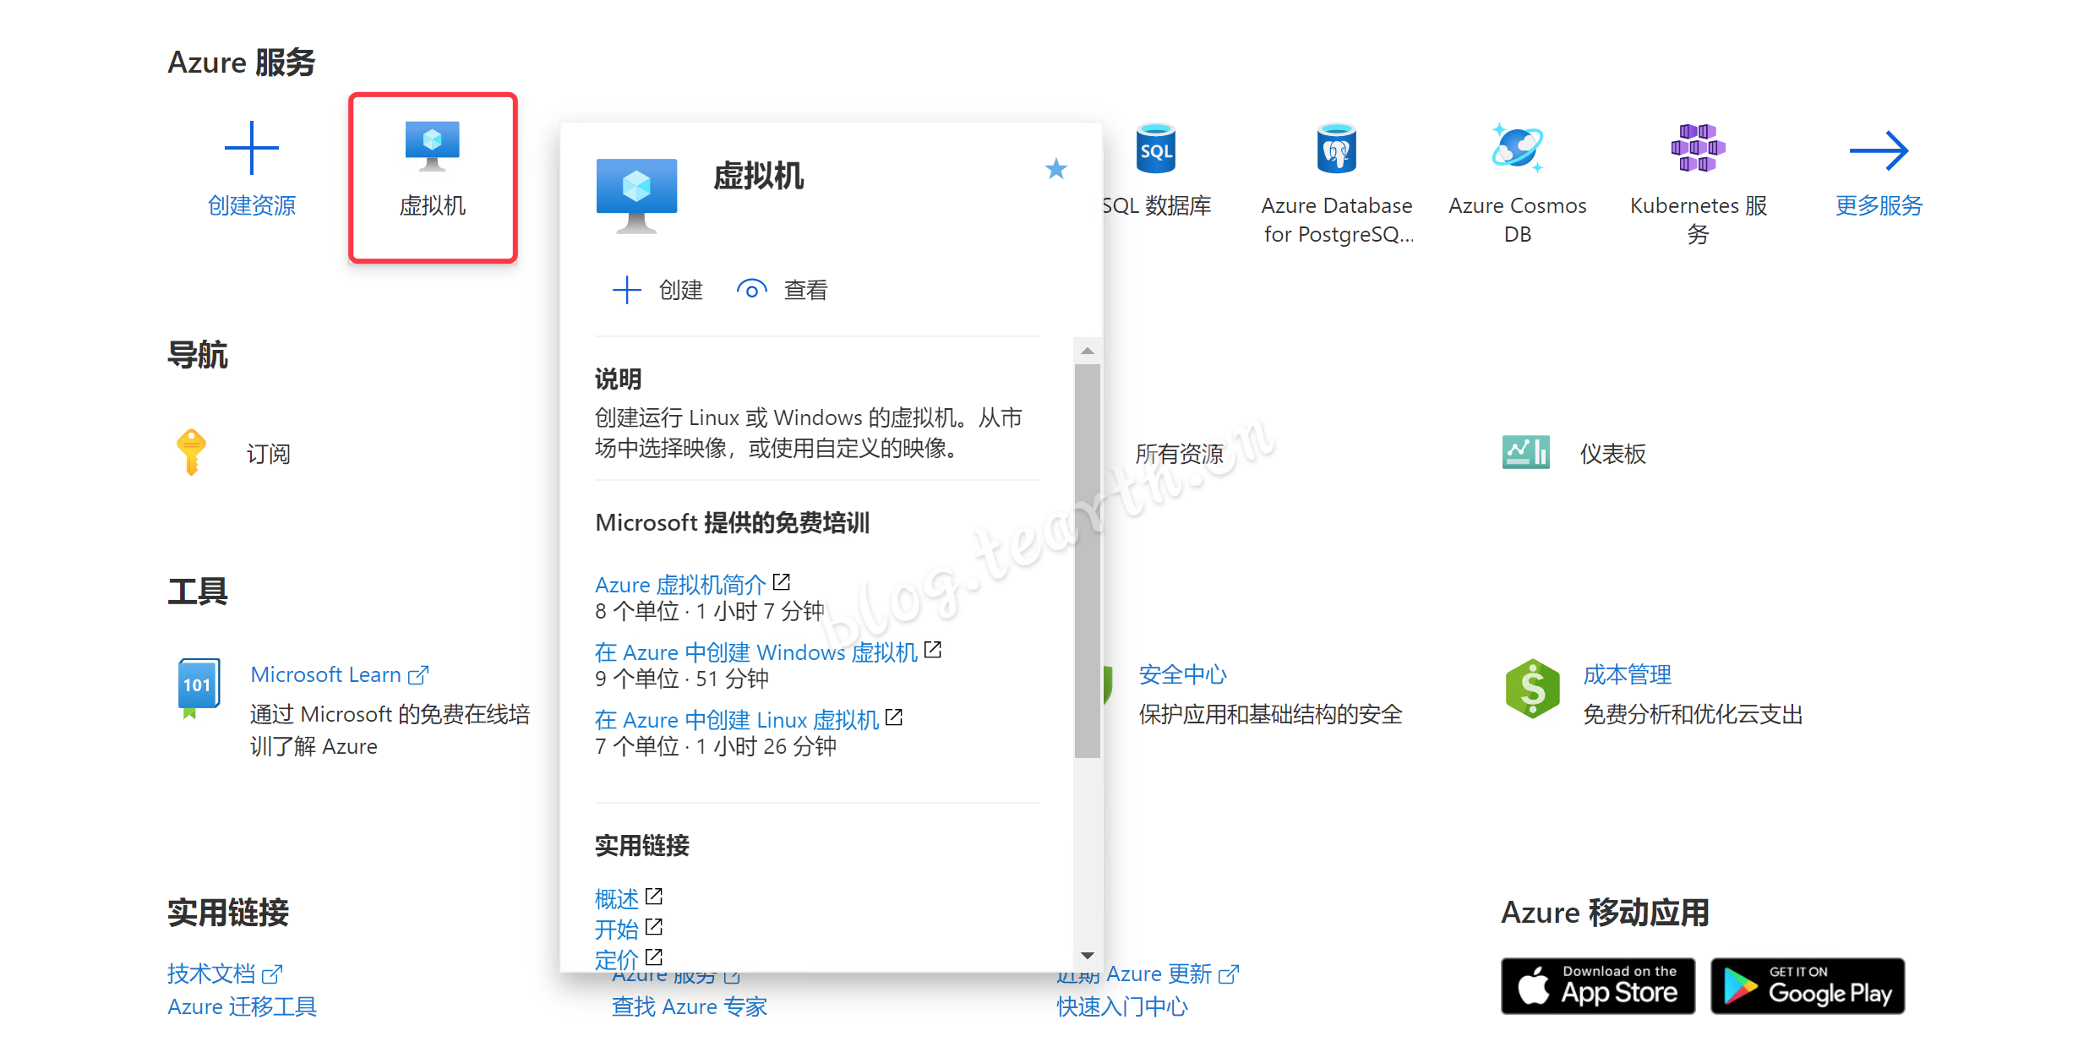The width and height of the screenshot is (2089, 1058).
Task: Click Download on the App Store badge
Action: [1597, 985]
